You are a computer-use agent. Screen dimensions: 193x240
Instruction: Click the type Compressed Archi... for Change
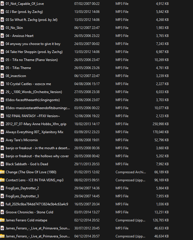point(131,172)
